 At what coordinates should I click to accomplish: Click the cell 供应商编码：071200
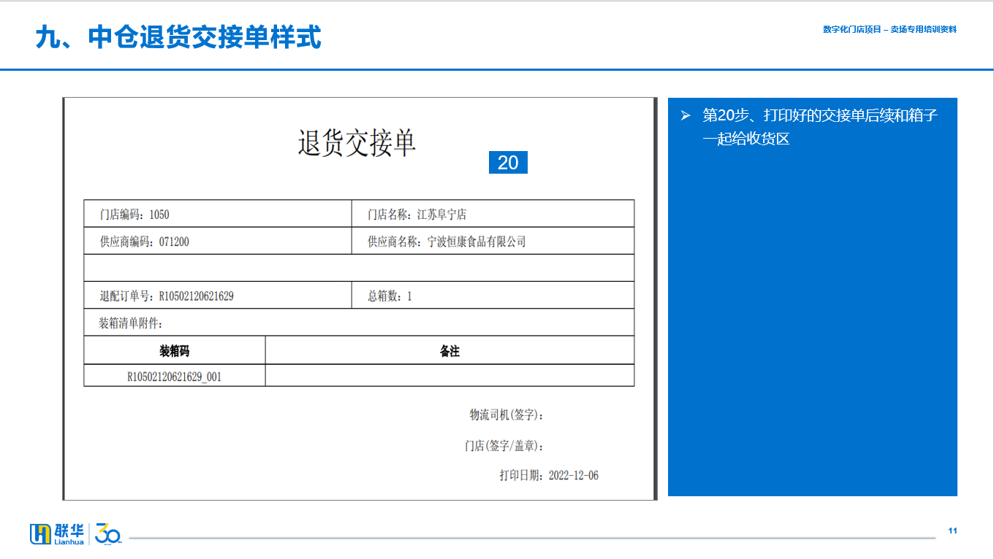point(218,241)
